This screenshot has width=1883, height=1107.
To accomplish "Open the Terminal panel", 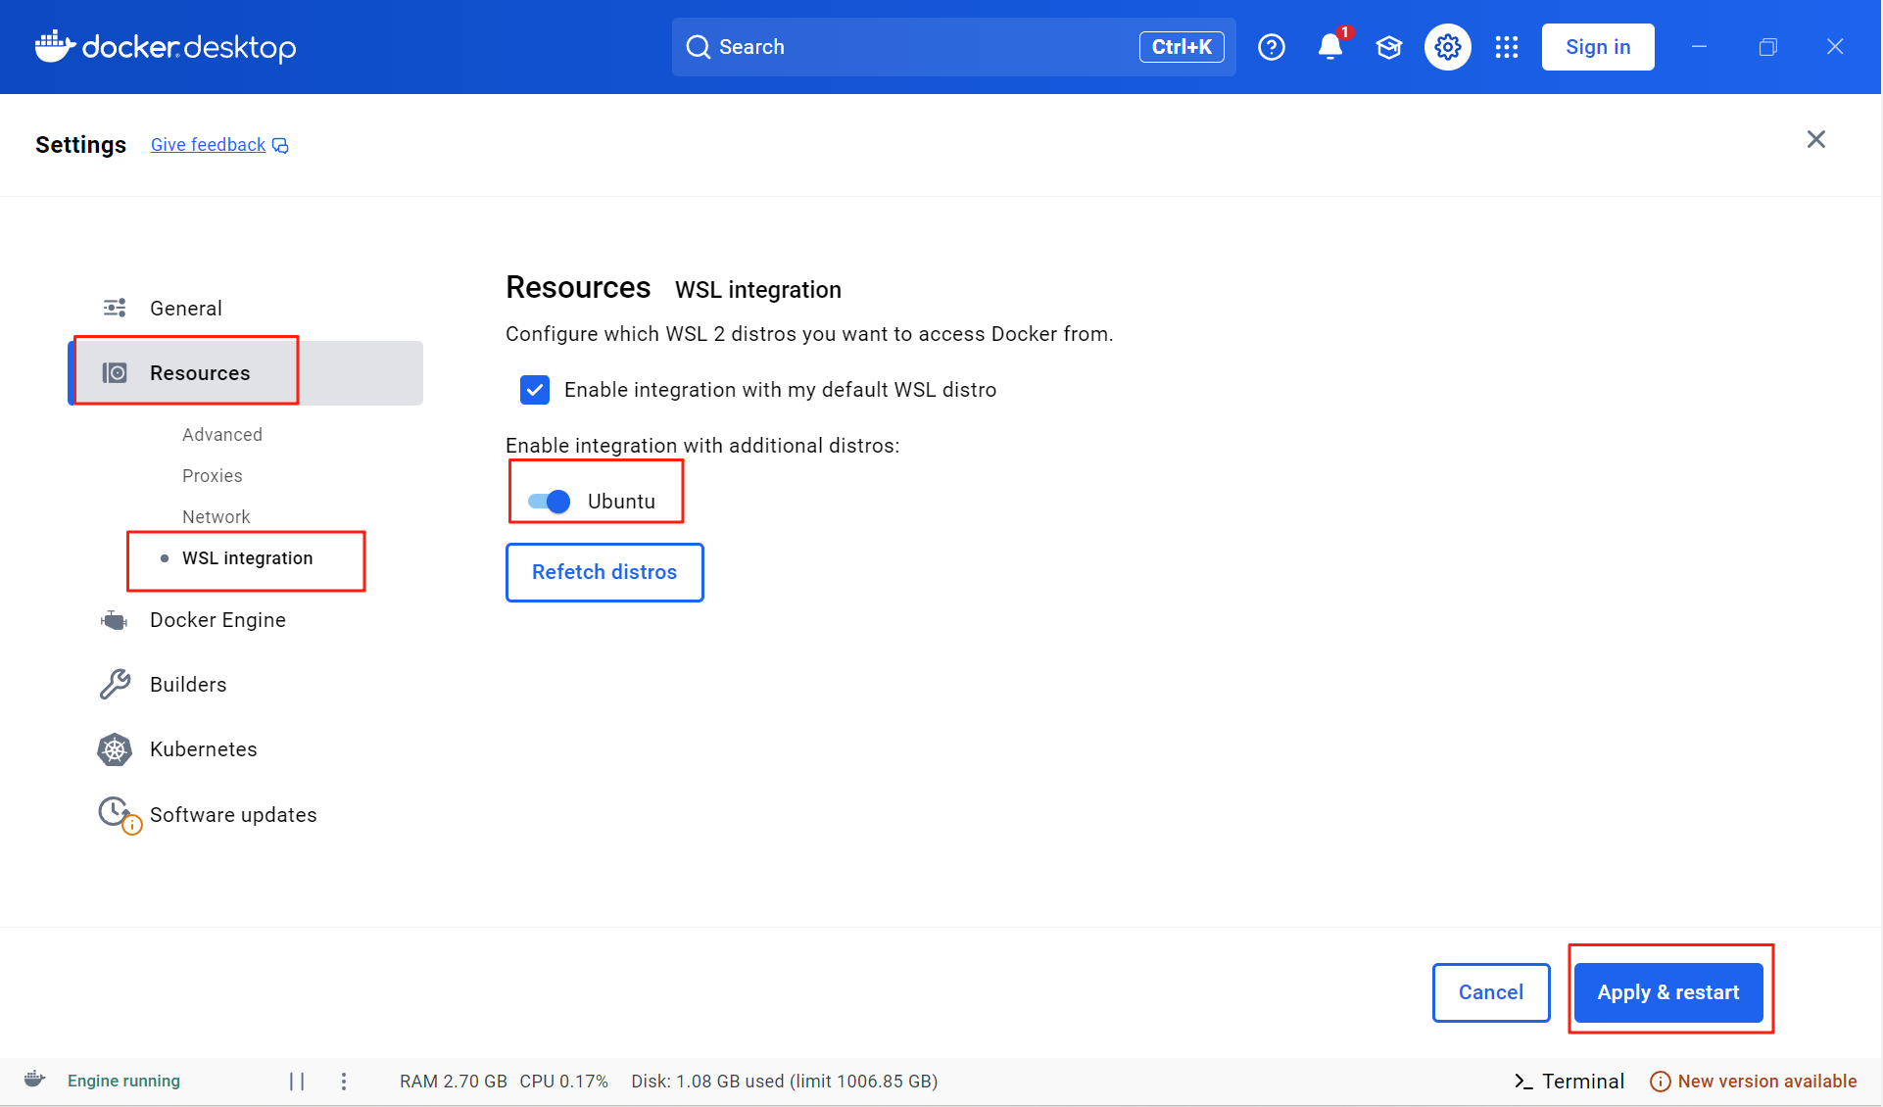I will pos(1569,1081).
